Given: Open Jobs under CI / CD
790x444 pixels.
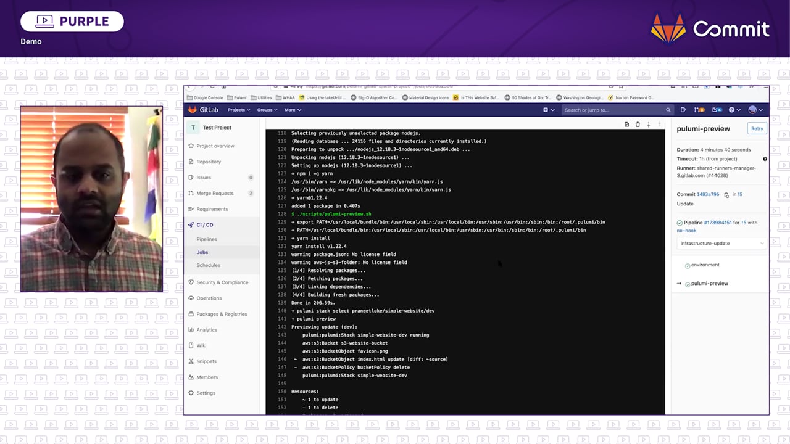Looking at the screenshot, I should pos(202,252).
